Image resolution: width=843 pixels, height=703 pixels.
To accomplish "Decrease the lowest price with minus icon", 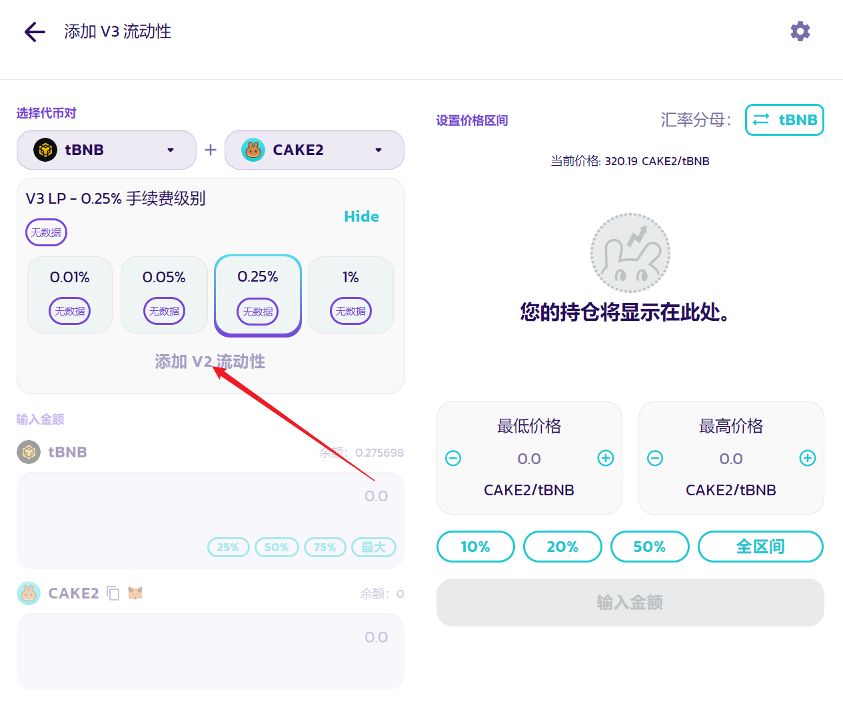I will 453,458.
